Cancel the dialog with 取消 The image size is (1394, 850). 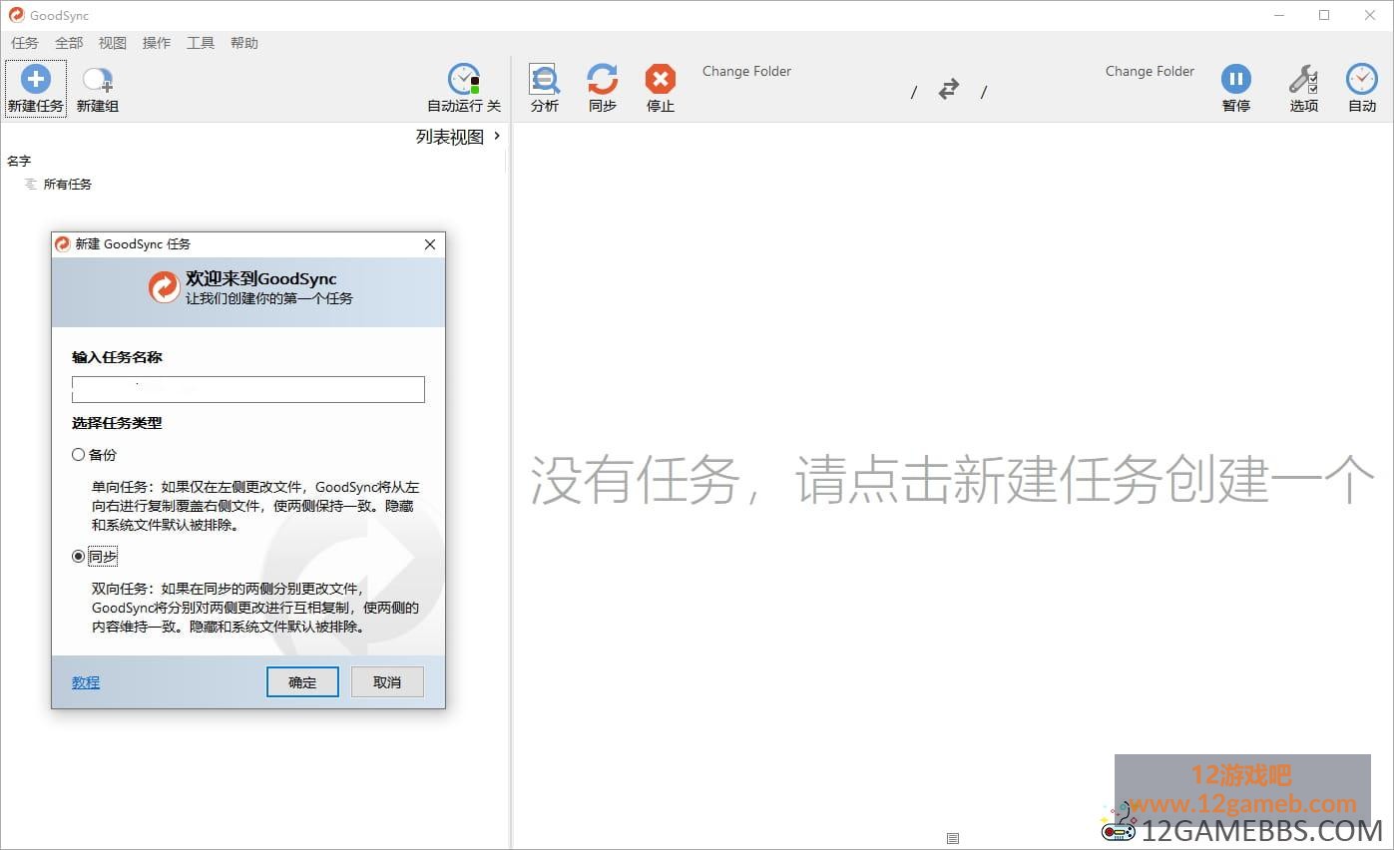387,682
